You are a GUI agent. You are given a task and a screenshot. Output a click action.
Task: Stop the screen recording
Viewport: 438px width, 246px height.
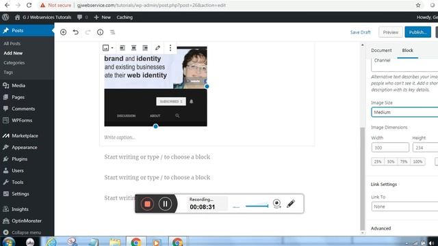[x=147, y=204]
